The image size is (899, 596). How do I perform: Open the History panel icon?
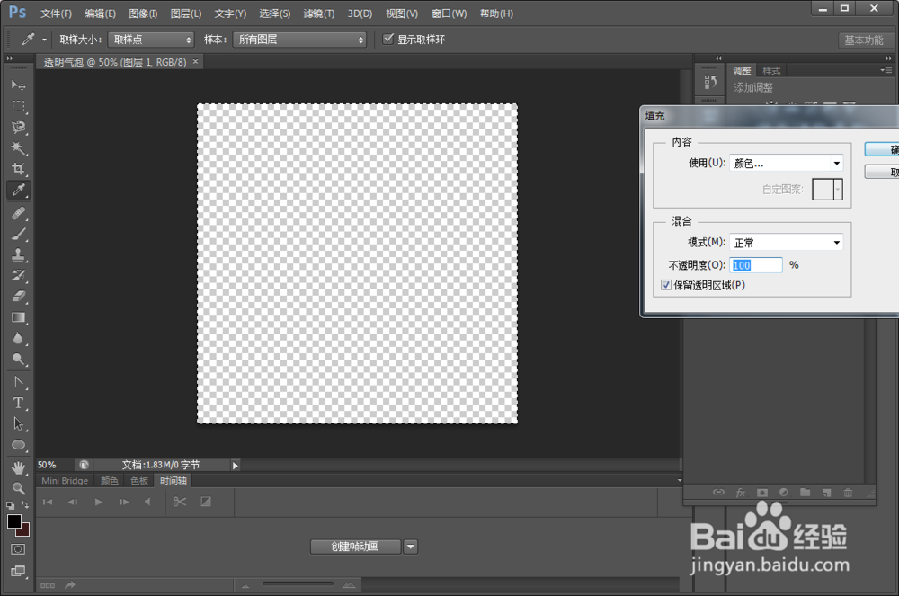(x=710, y=83)
